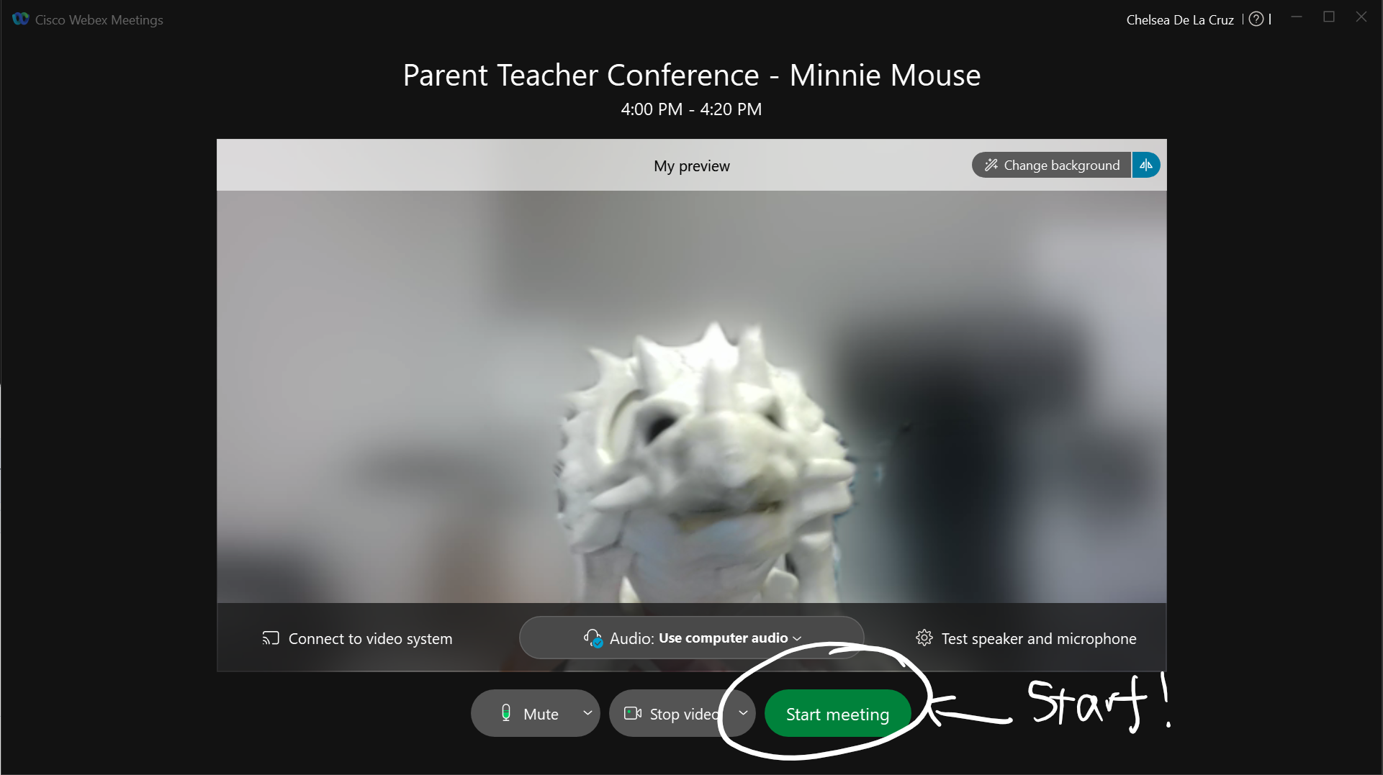This screenshot has width=1383, height=775.
Task: Click the Webex logo in title bar
Action: click(x=21, y=19)
